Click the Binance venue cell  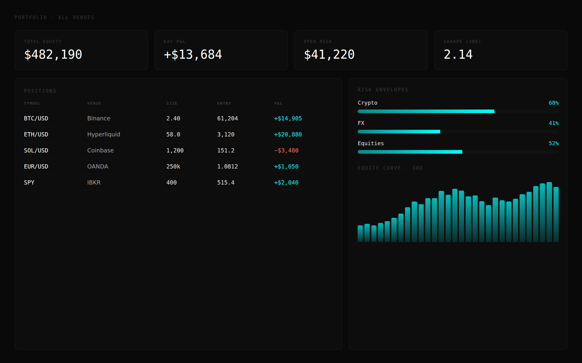(x=99, y=119)
